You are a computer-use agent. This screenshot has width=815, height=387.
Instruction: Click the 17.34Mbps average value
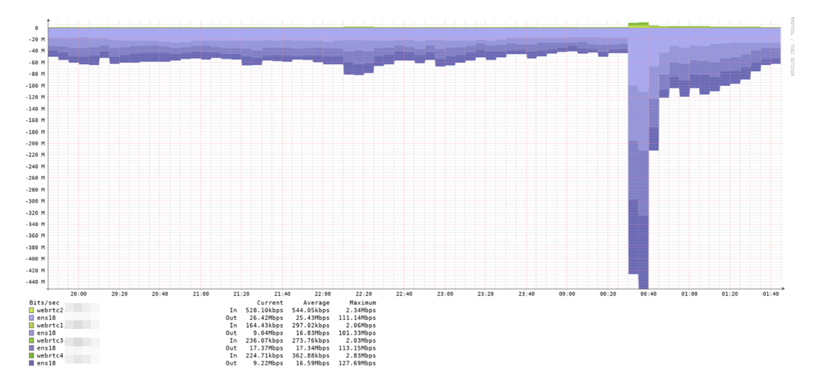click(312, 348)
